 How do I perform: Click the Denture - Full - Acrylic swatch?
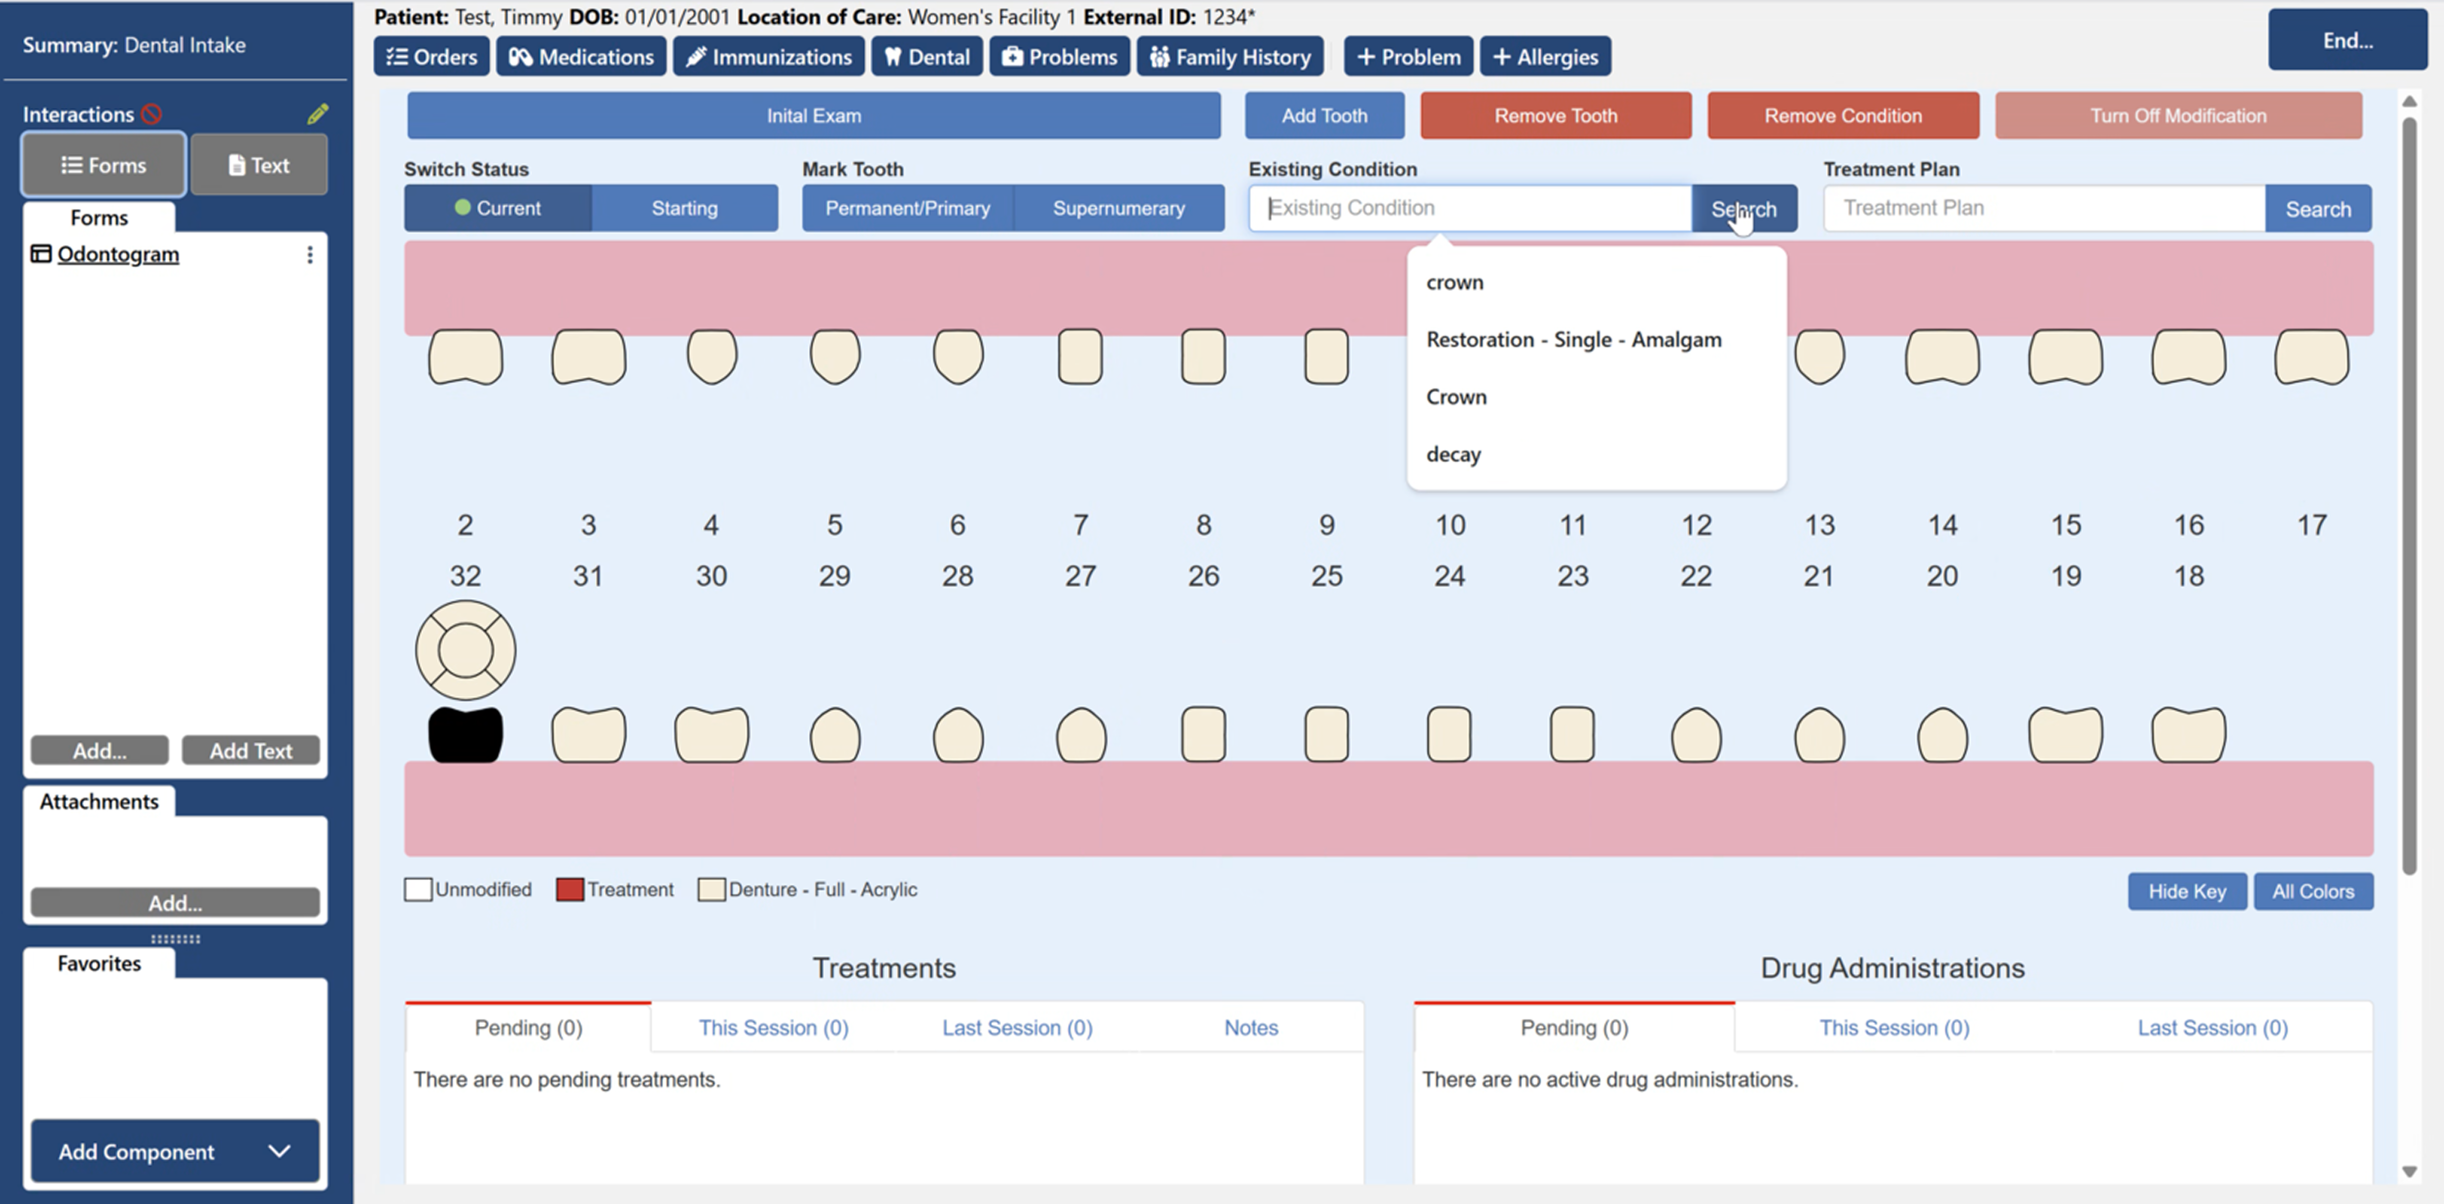pos(711,890)
